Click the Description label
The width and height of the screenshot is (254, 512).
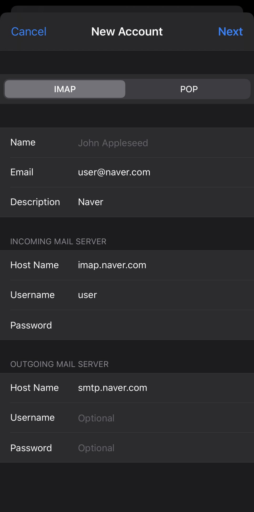(x=35, y=202)
